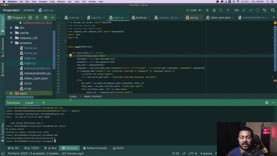Click the yellow lightbulb intention icon

pos(71,55)
